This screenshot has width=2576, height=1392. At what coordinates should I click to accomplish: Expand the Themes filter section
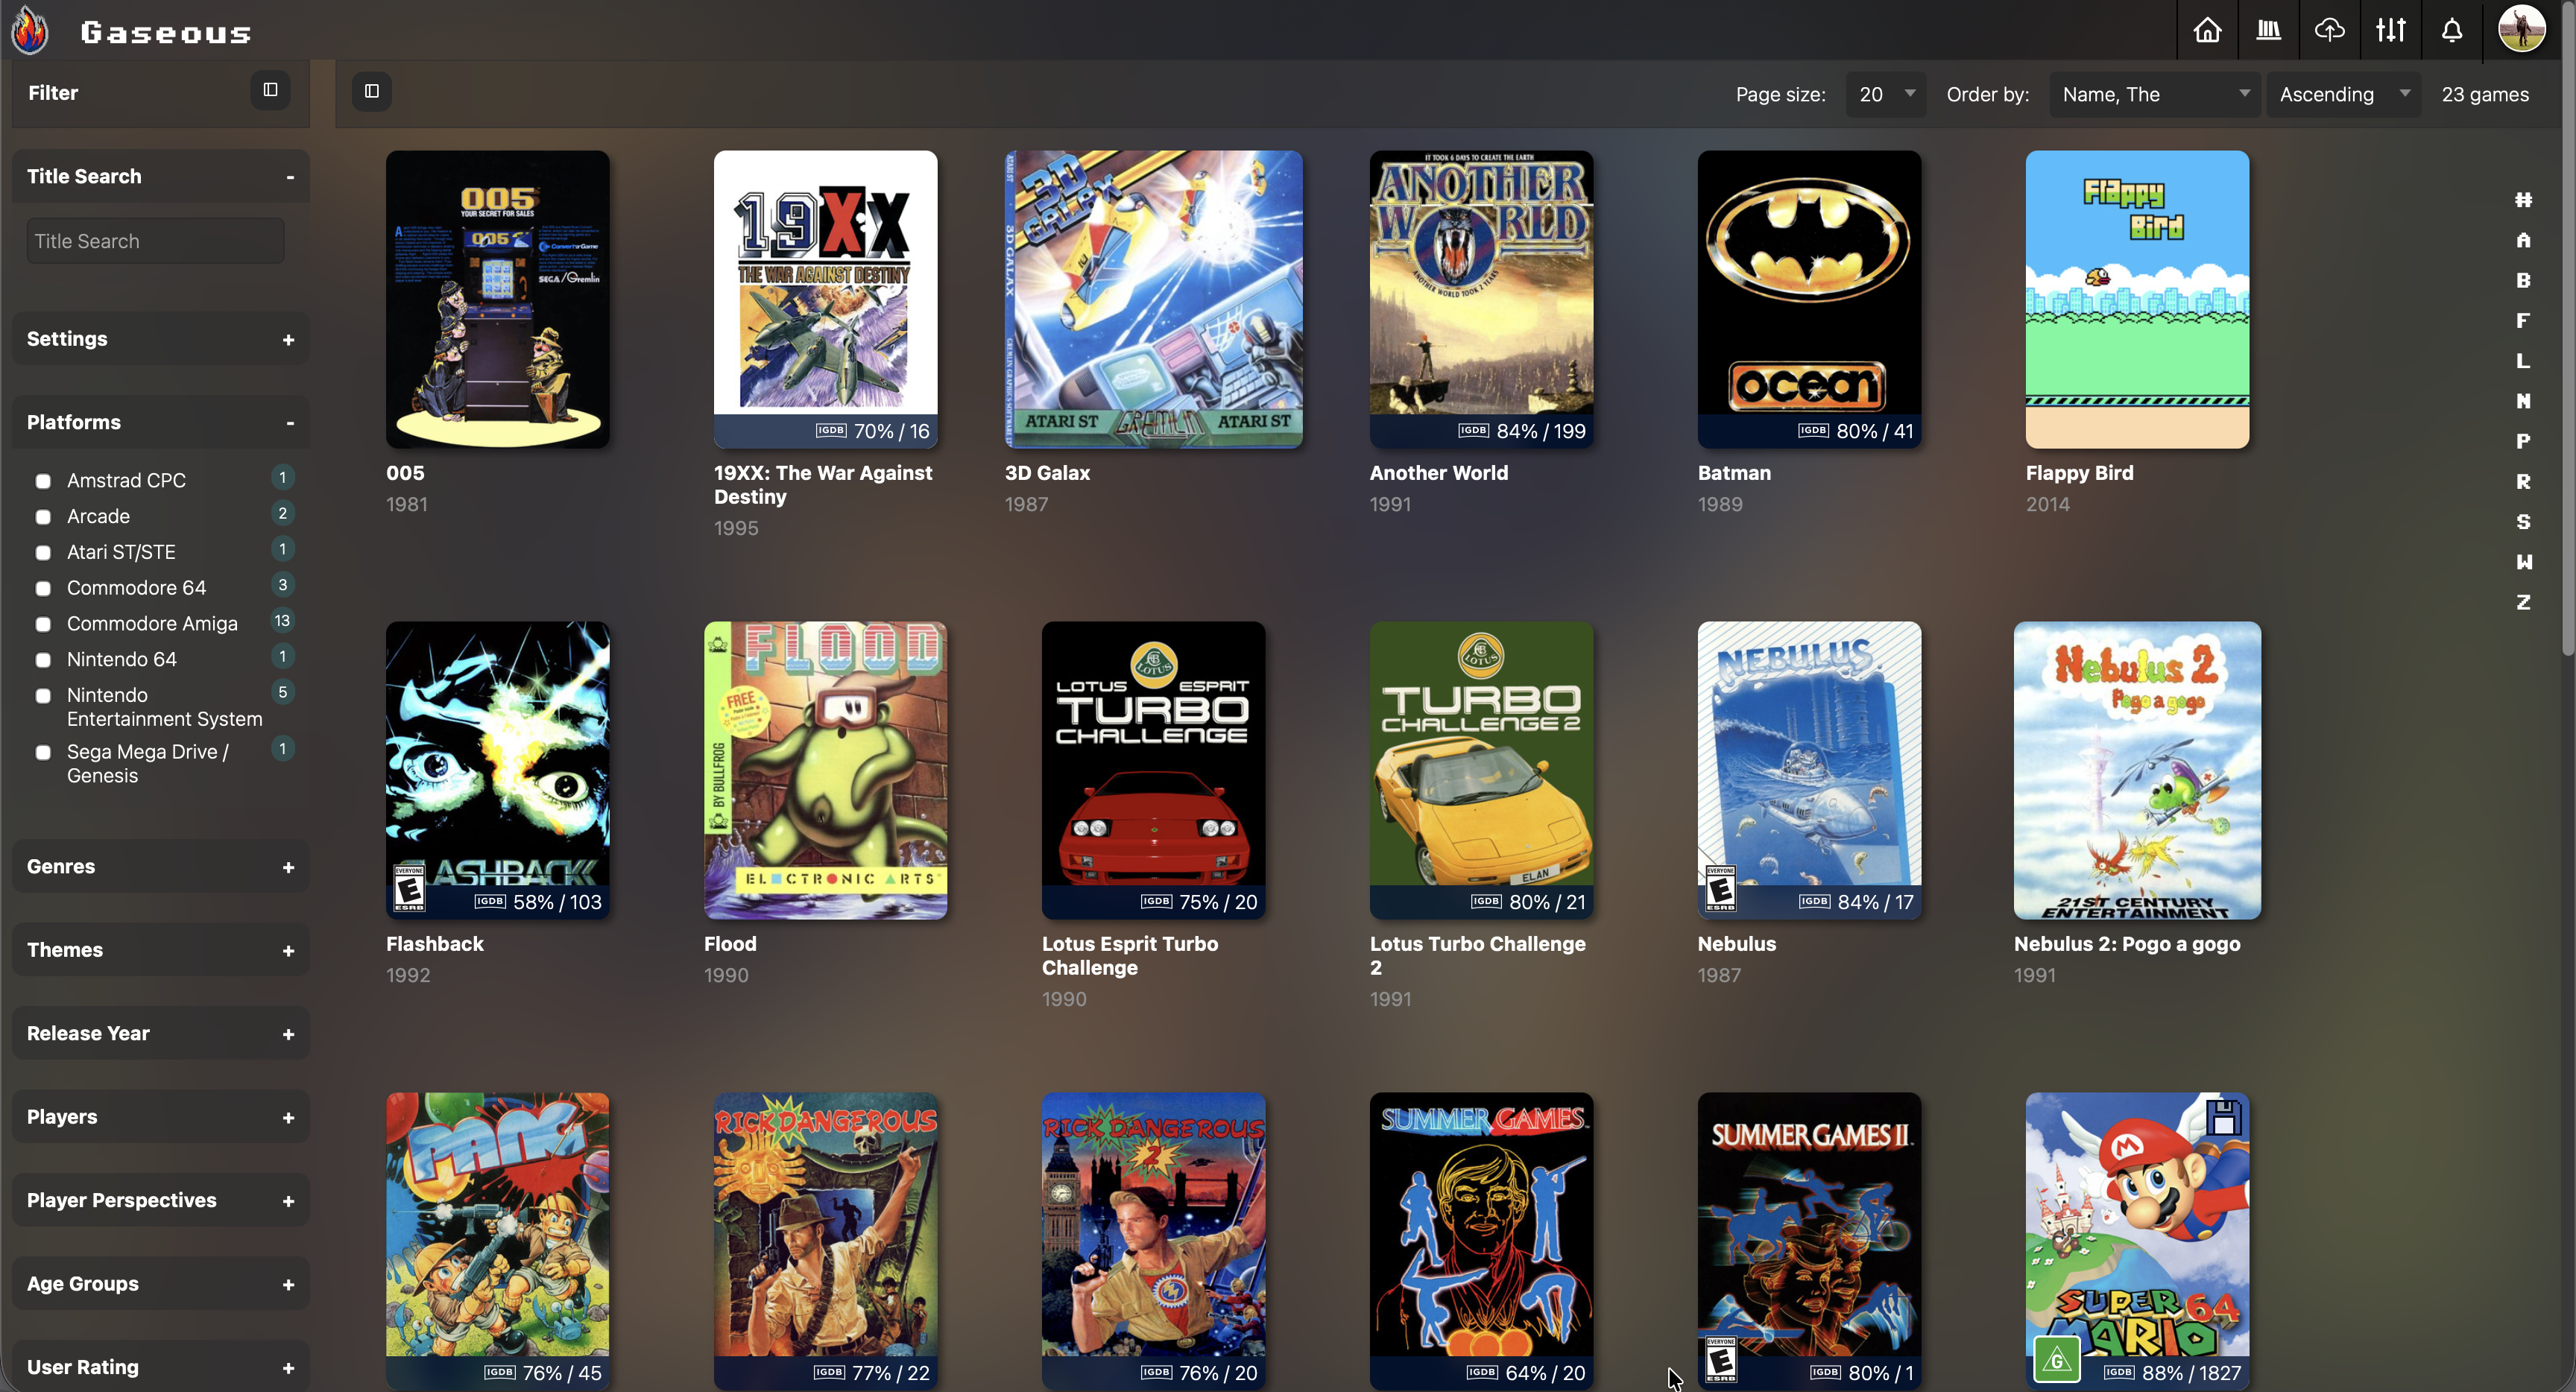tap(288, 951)
